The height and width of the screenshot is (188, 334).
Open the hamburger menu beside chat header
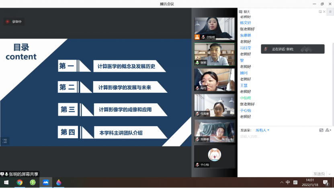click(x=330, y=12)
